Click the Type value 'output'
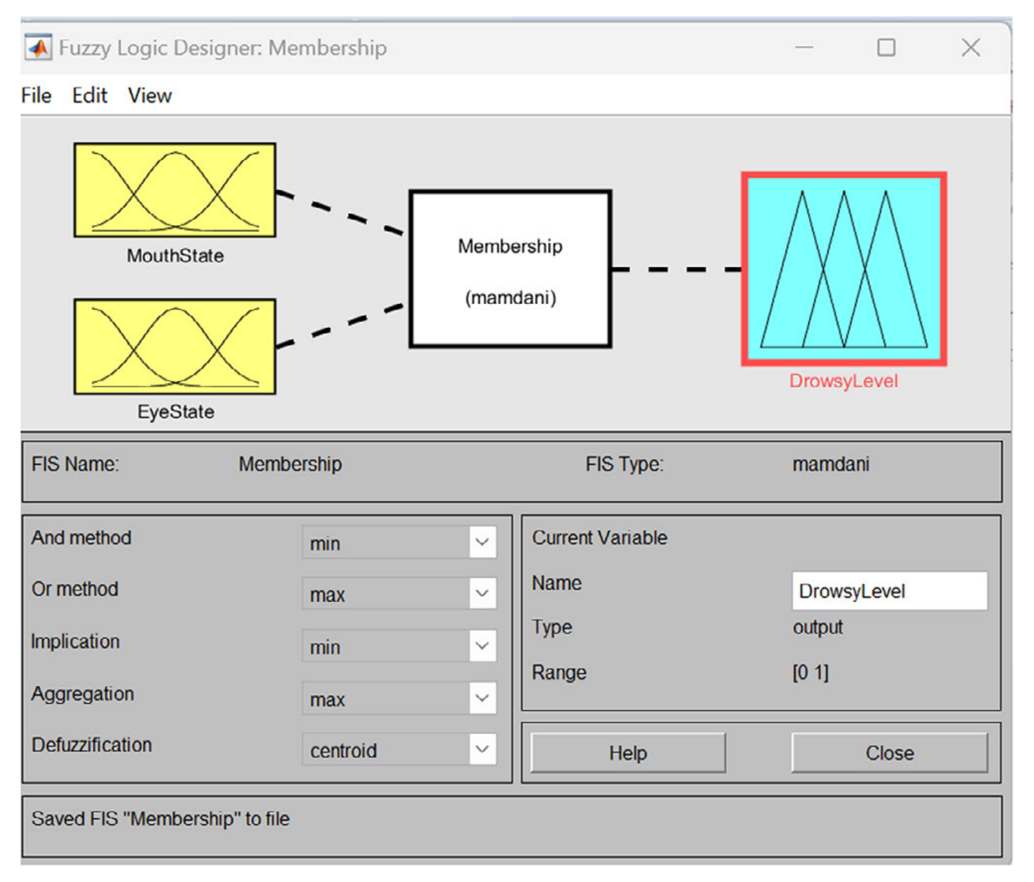The width and height of the screenshot is (1034, 882). tap(818, 627)
